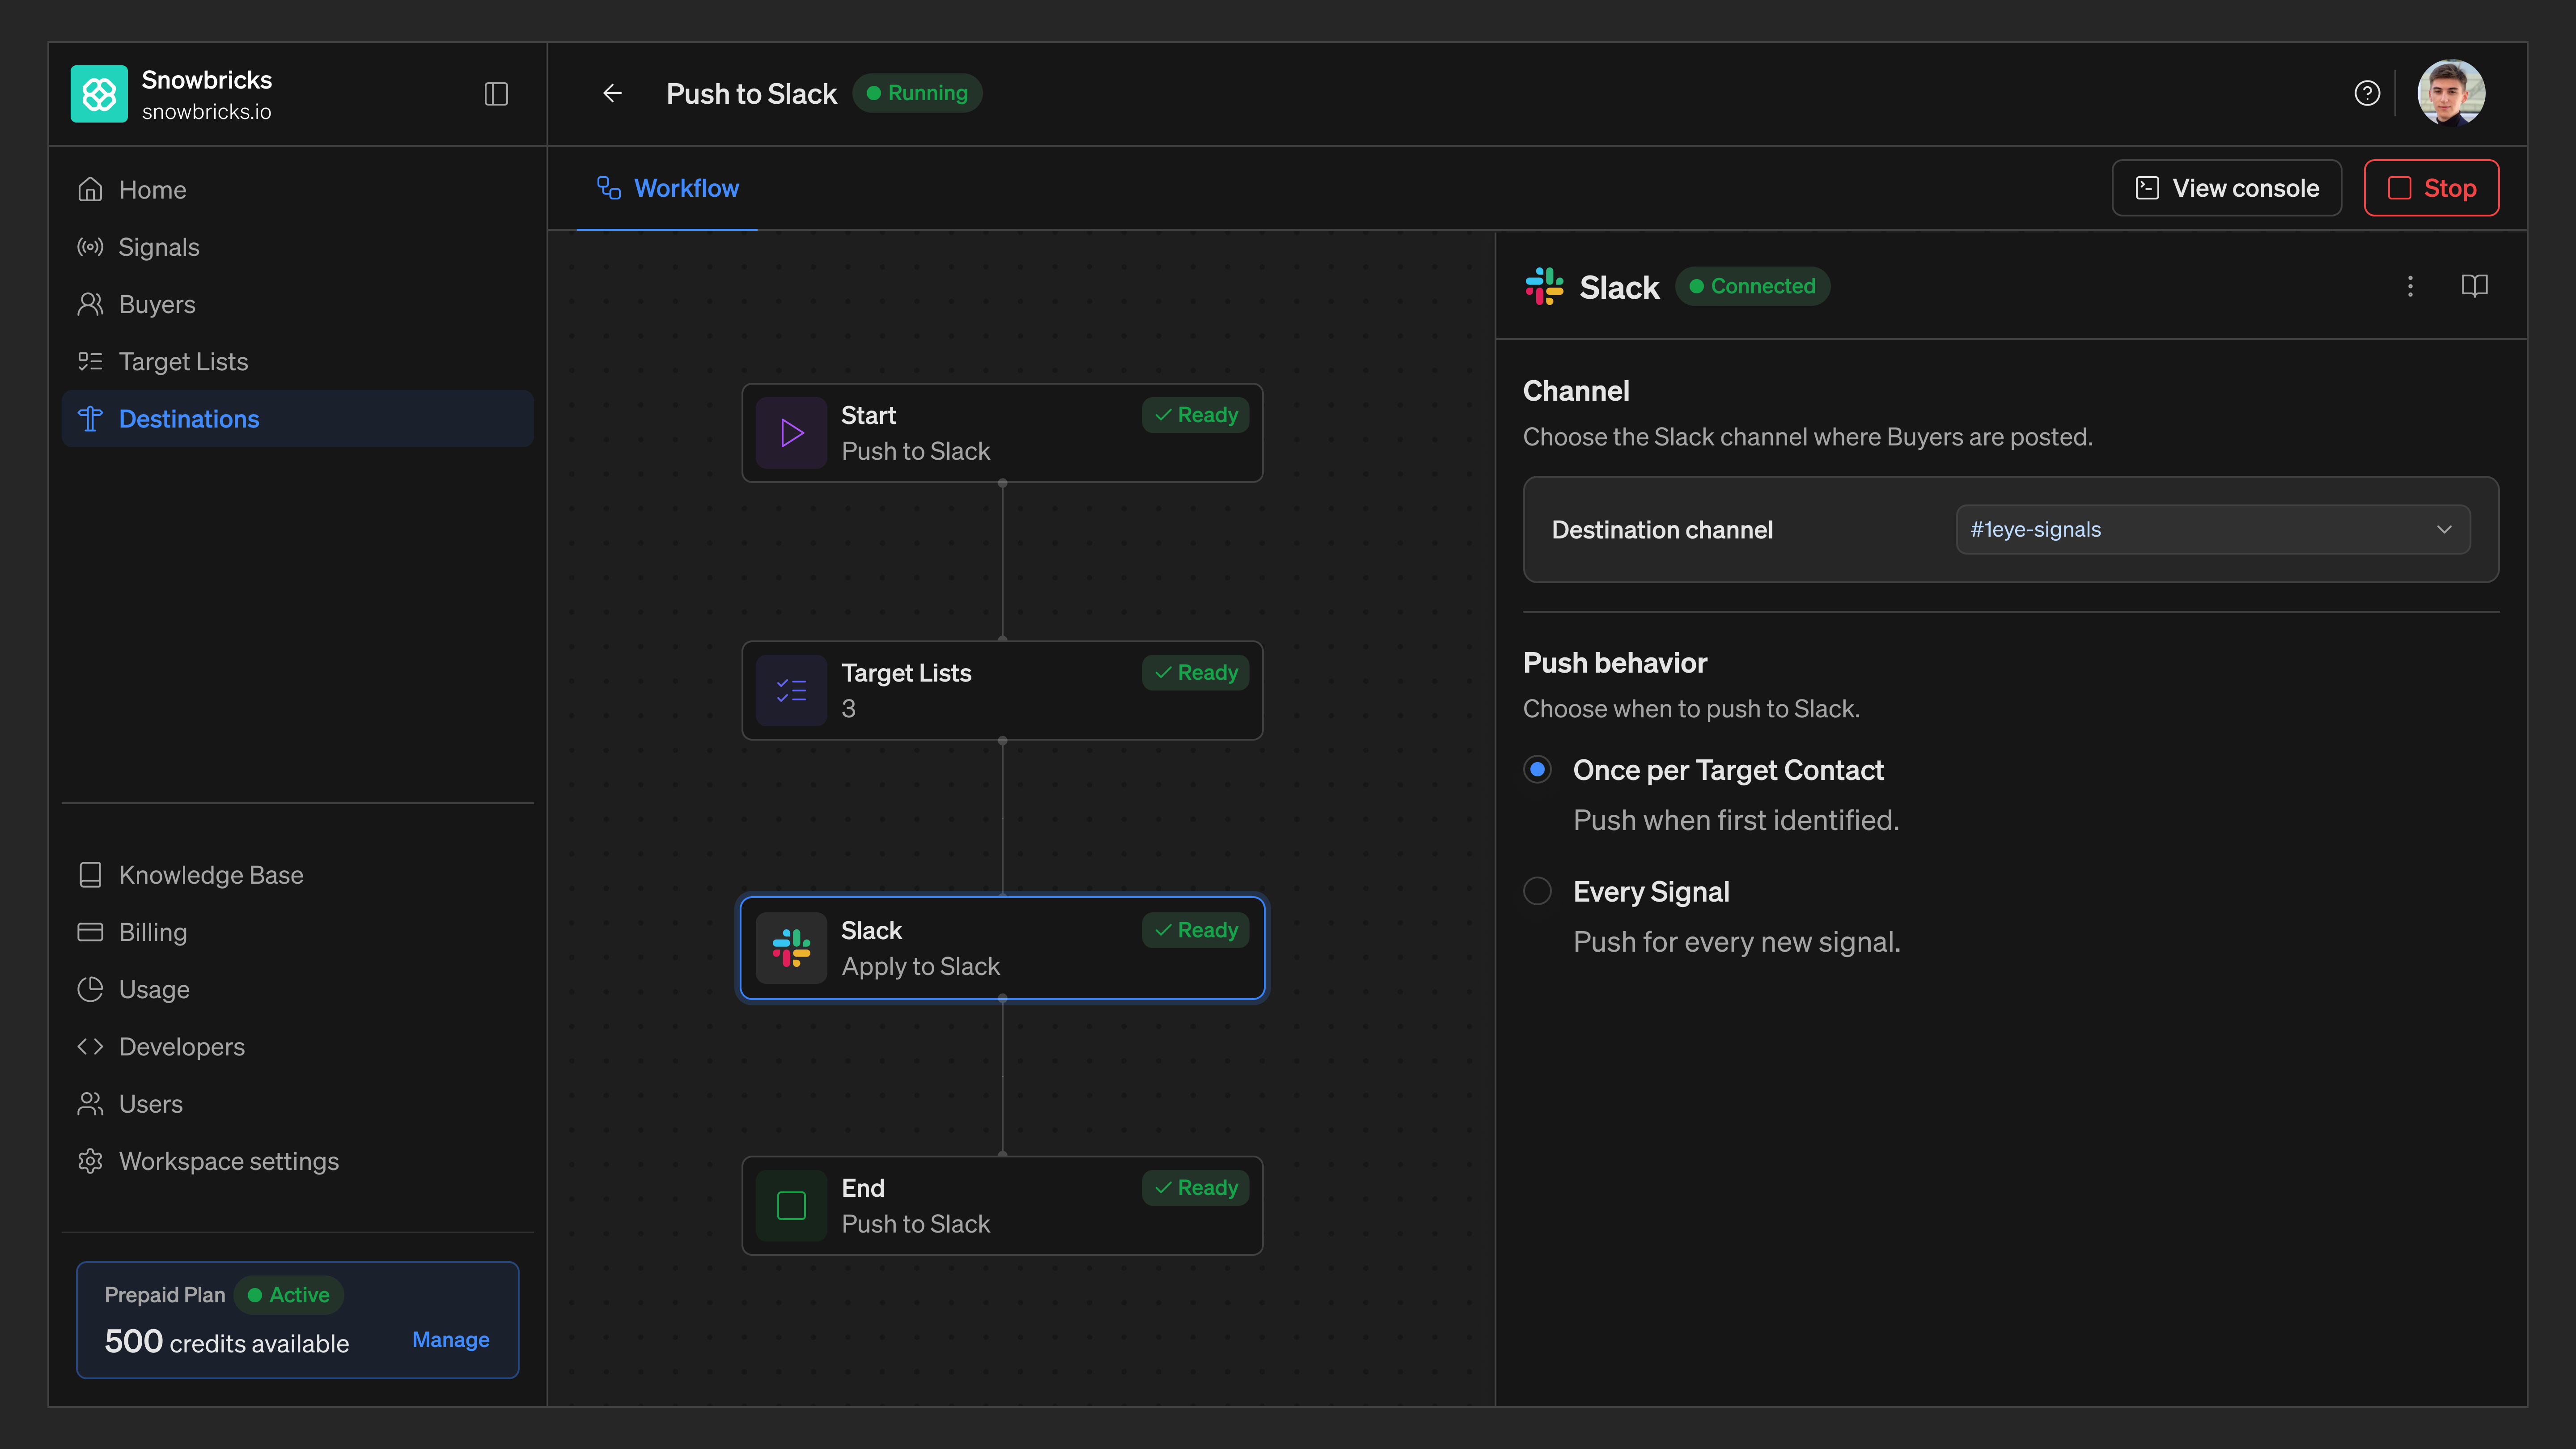Open the user profile avatar
Viewport: 2576px width, 1449px height.
2451,93
